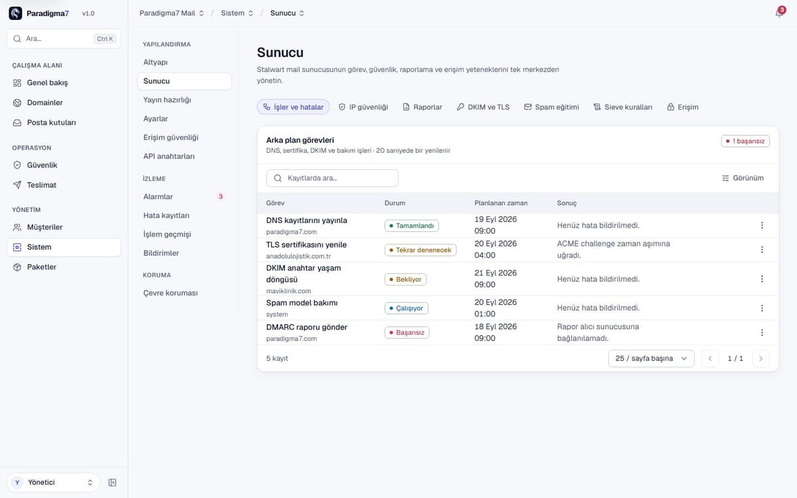Switch to Raporlar tab
Viewport: 797px width, 498px height.
422,107
